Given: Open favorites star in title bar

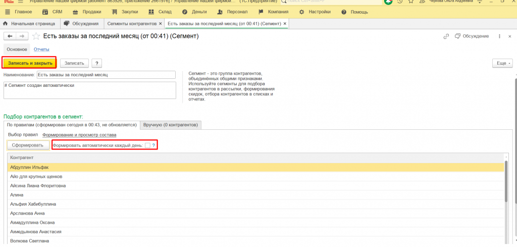Looking at the screenshot, I should (410, 2).
